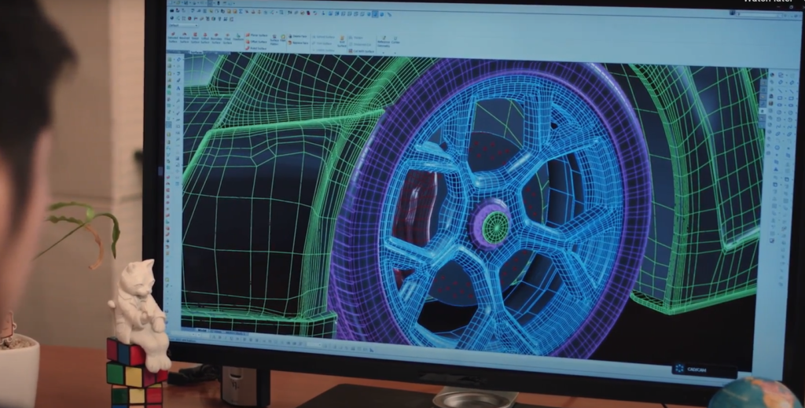The image size is (805, 408).
Task: Switch to the Surfaces ribbon tab
Action: (x=197, y=53)
